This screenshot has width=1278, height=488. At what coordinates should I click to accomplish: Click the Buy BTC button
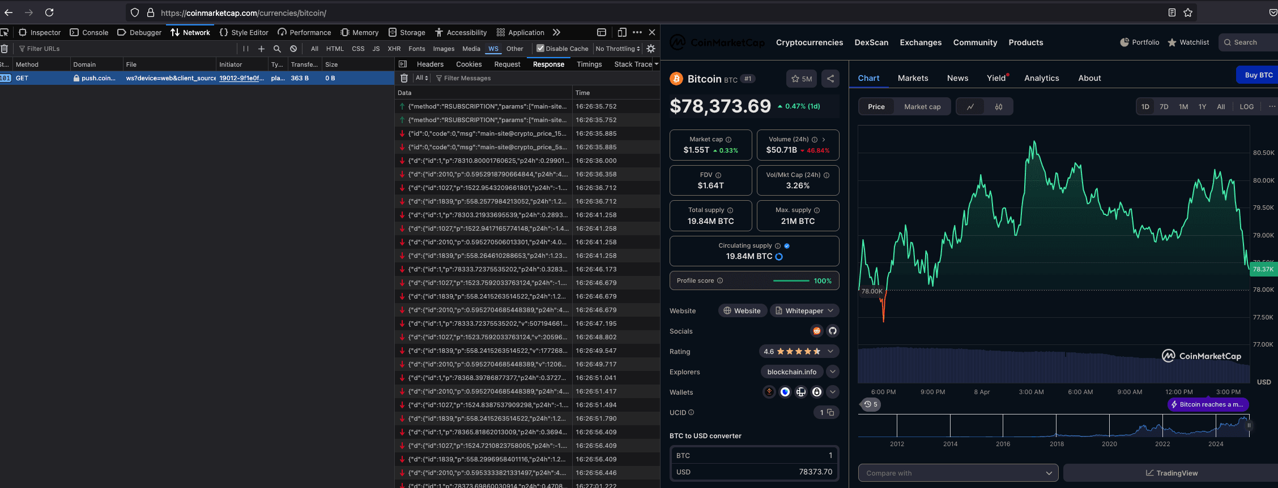pos(1258,75)
